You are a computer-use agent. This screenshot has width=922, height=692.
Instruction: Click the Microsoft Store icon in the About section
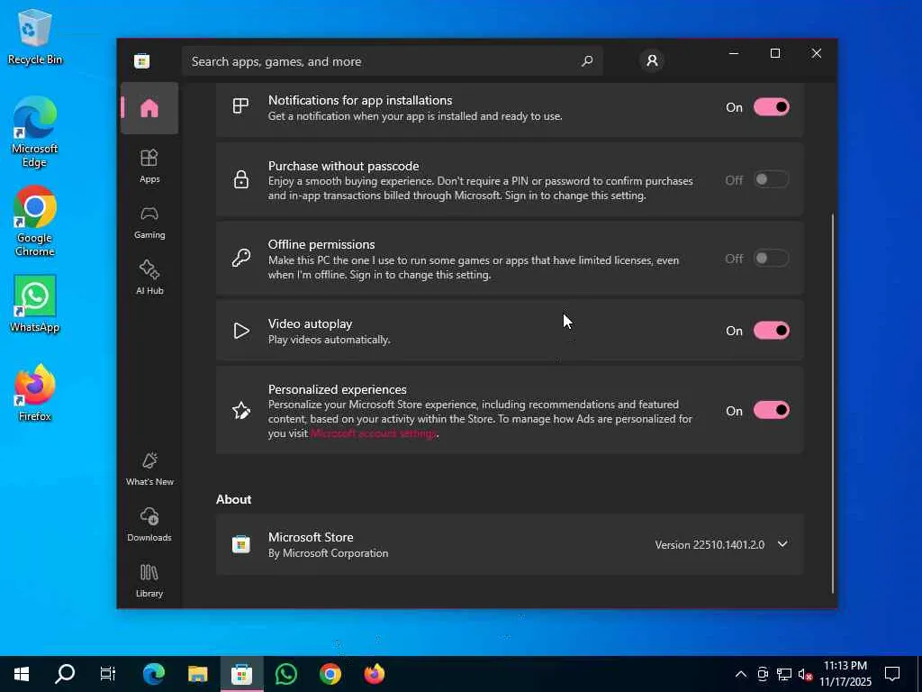240,544
